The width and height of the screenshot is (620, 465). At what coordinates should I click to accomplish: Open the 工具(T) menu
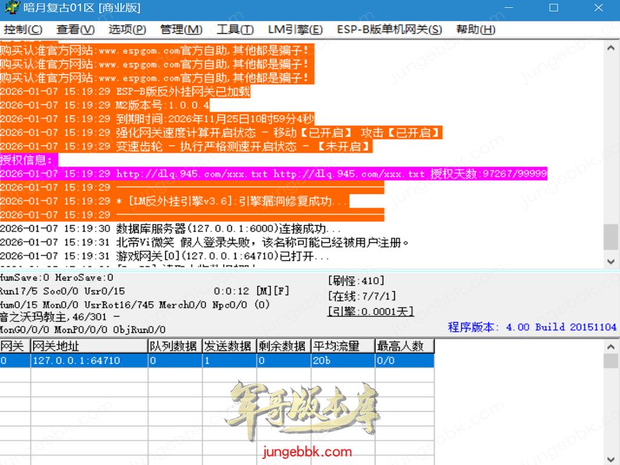coord(235,30)
